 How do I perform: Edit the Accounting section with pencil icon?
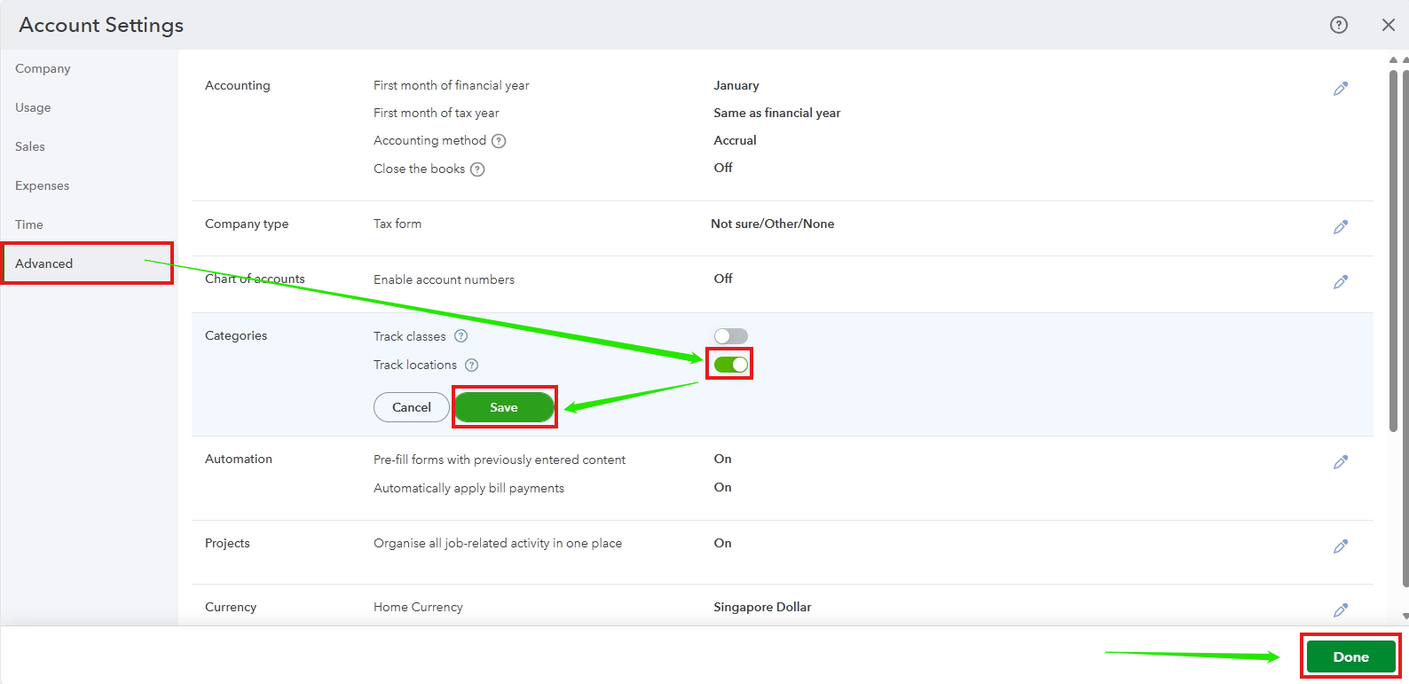pyautogui.click(x=1340, y=89)
